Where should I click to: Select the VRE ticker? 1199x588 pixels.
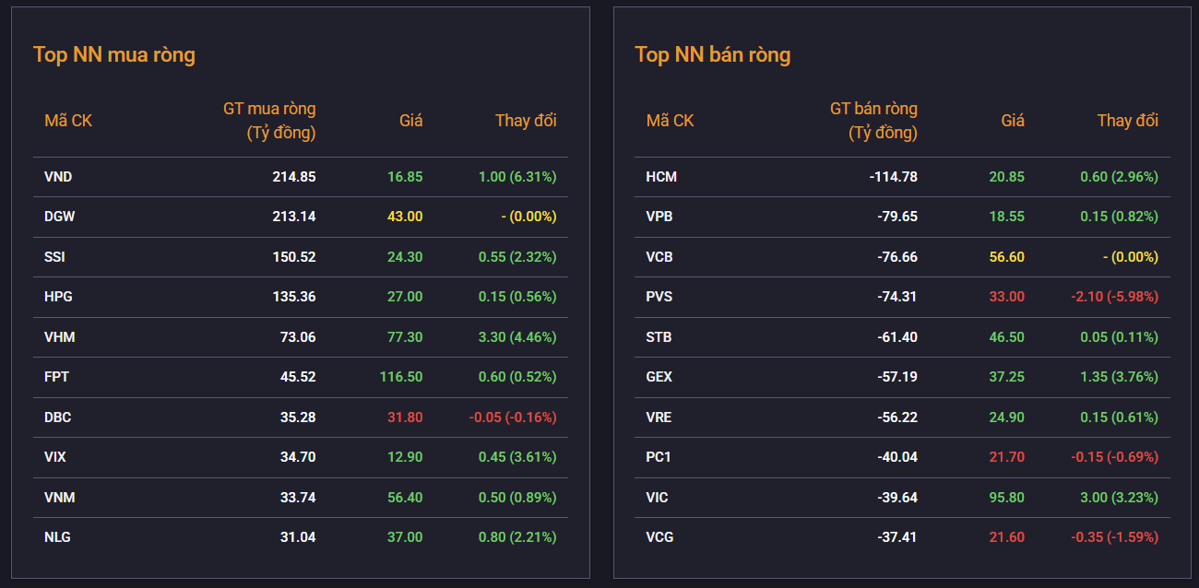pyautogui.click(x=659, y=417)
